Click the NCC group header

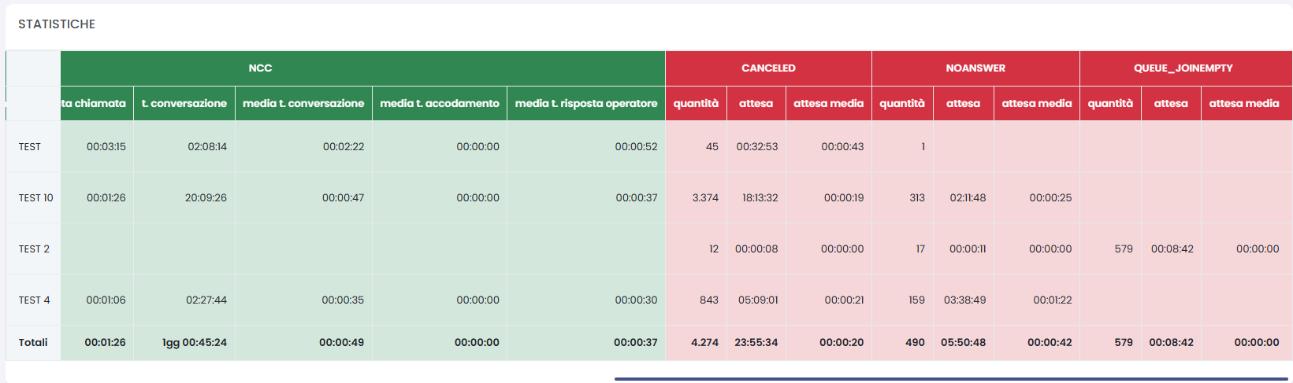(x=260, y=68)
